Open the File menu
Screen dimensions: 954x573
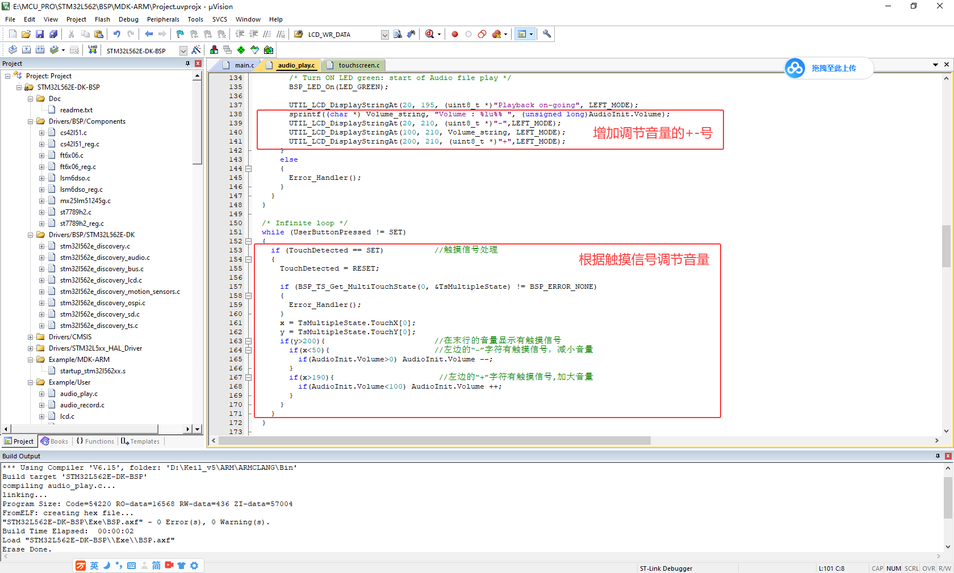[10, 19]
